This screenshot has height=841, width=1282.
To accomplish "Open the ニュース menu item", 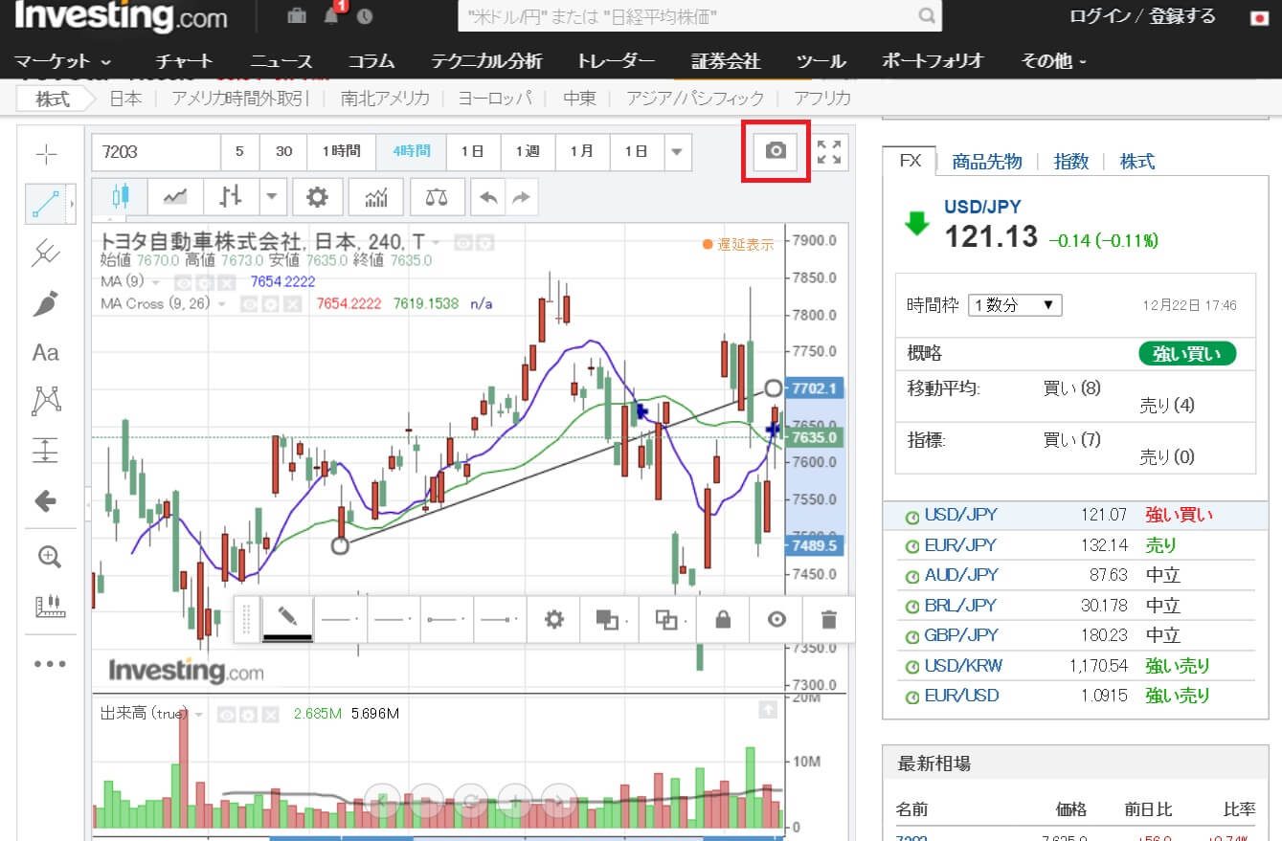I will click(x=281, y=61).
